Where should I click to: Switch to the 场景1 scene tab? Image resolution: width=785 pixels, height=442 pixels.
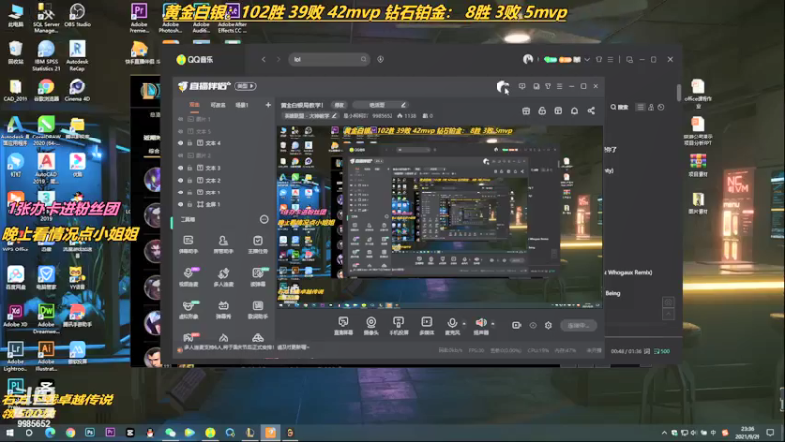pyautogui.click(x=242, y=105)
